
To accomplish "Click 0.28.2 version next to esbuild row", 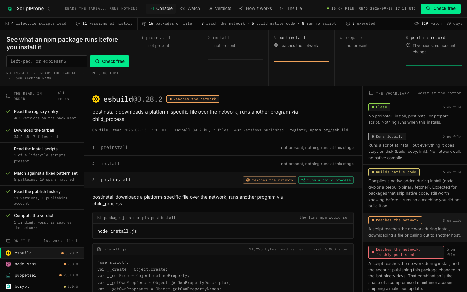I will point(72,253).
